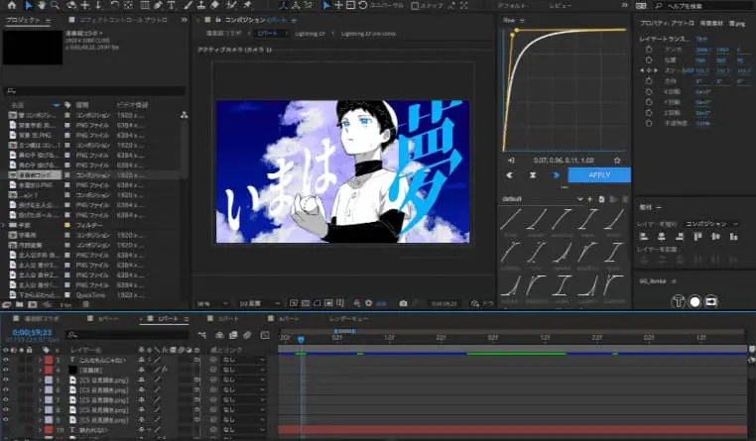Expand layer 4 properties twirl arrow
Screen dimensions: 756x441
(x=41, y=371)
